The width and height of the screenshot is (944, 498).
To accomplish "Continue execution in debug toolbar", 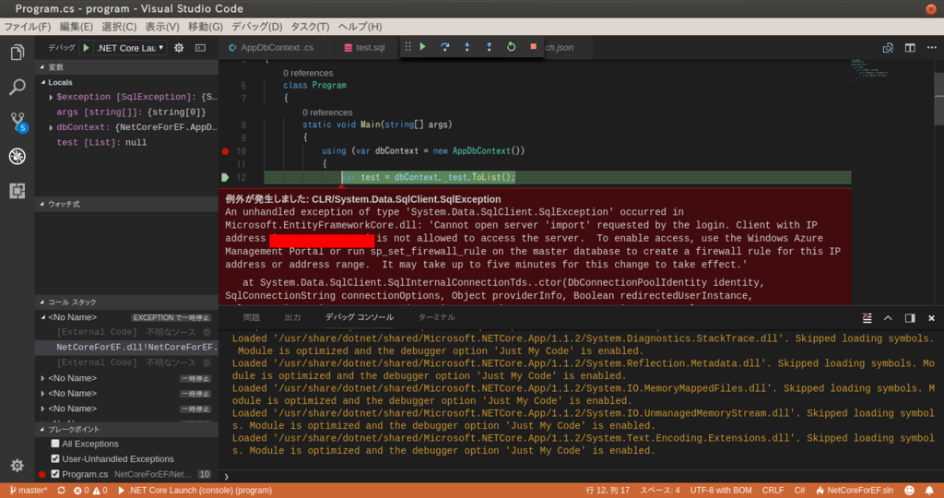I will [422, 47].
